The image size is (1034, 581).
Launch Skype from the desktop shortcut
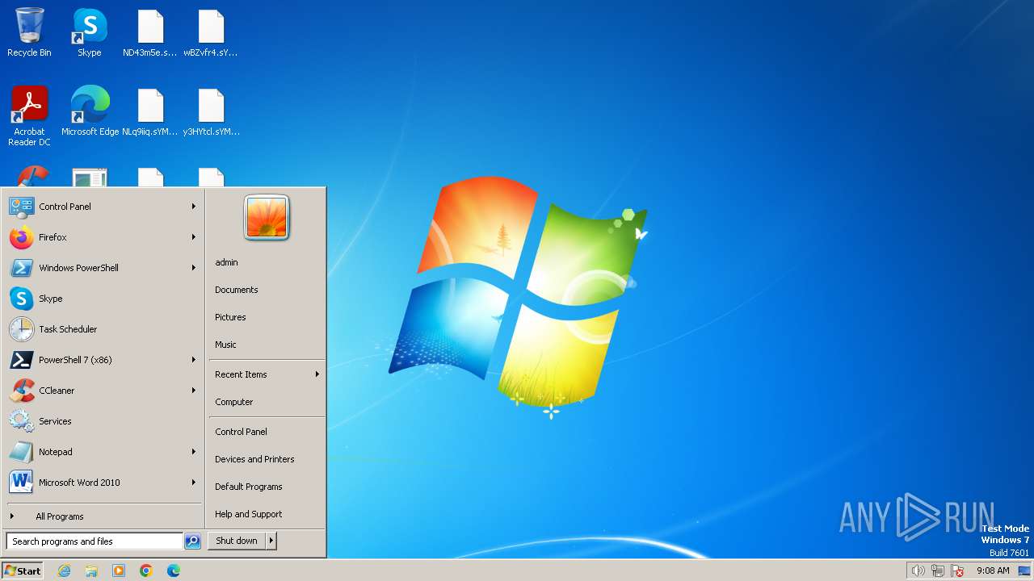pos(90,32)
